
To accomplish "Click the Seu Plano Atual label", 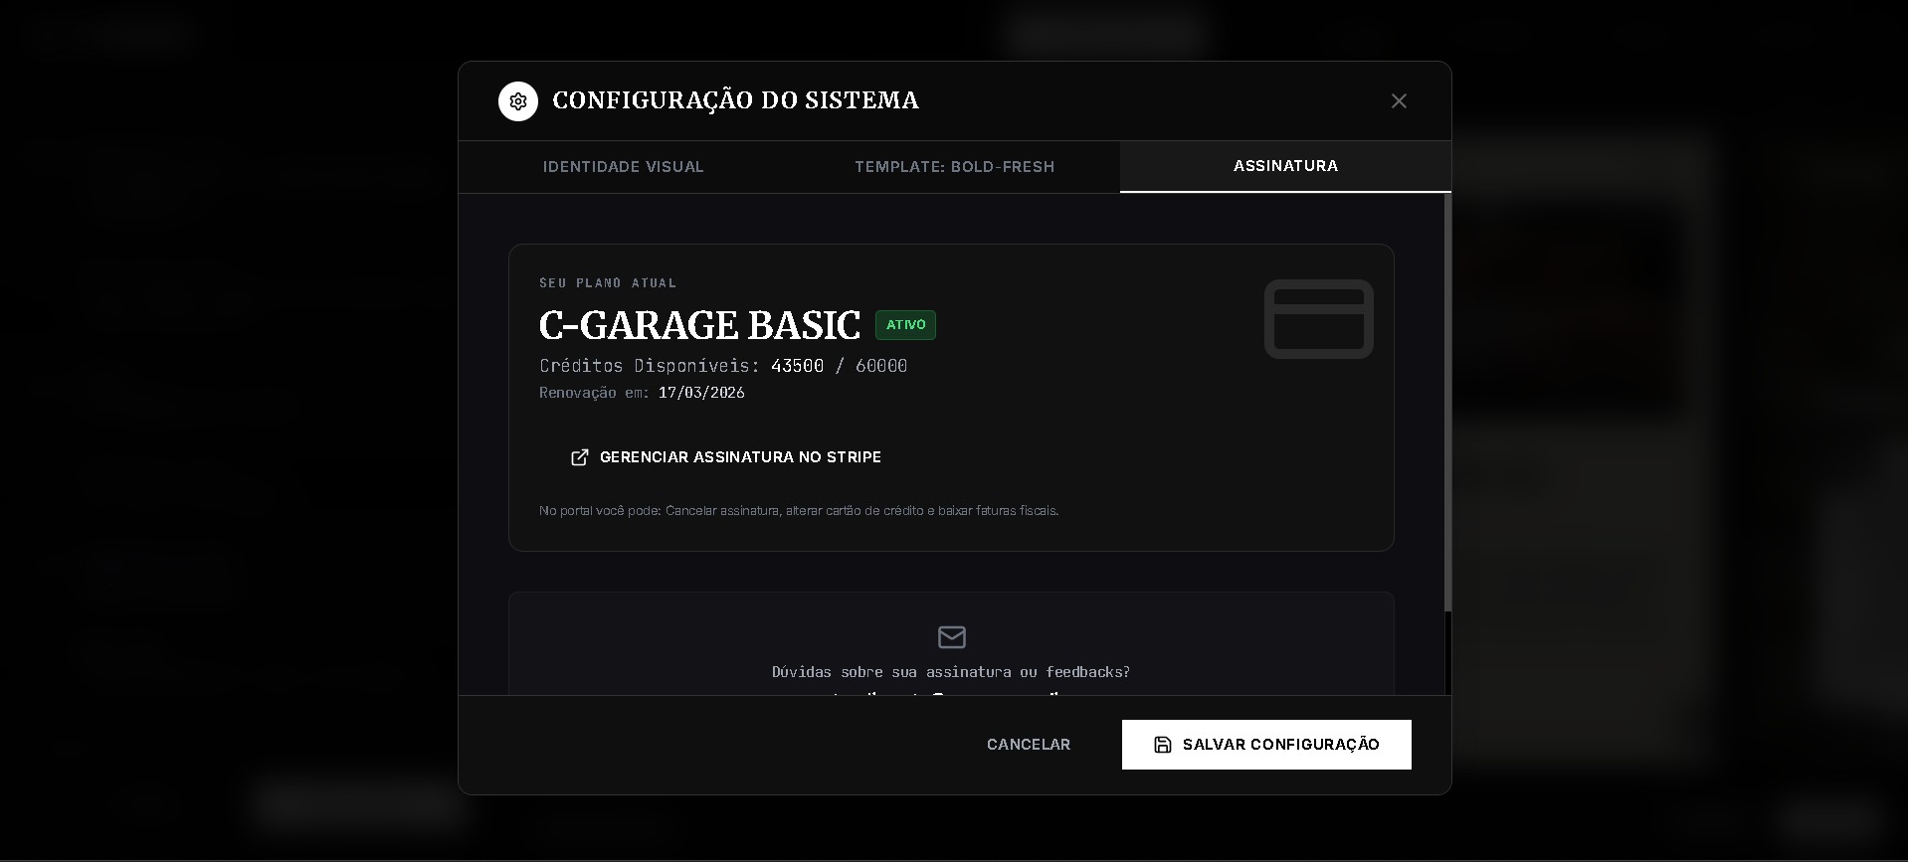I will pyautogui.click(x=608, y=283).
